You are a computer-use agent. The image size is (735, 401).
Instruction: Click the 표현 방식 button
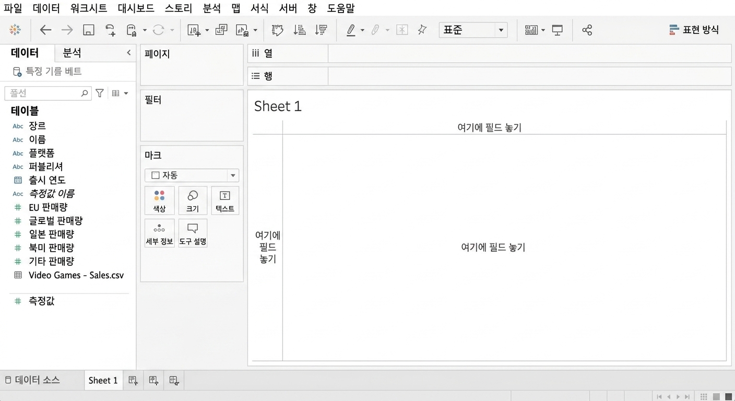click(x=694, y=30)
